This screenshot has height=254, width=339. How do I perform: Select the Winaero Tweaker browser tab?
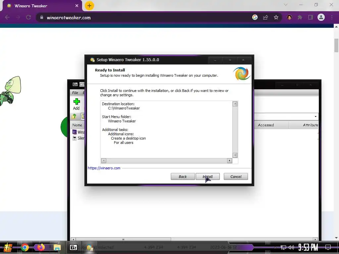(x=42, y=6)
